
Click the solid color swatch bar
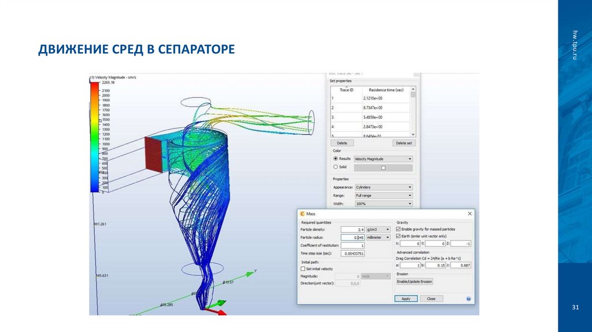(383, 168)
